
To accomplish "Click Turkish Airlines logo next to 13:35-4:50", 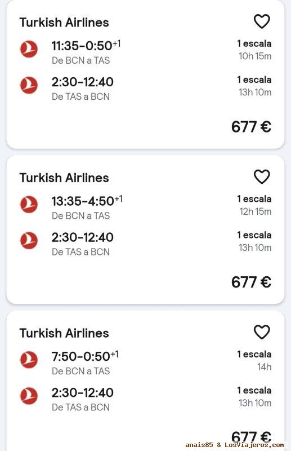I will pyautogui.click(x=29, y=205).
